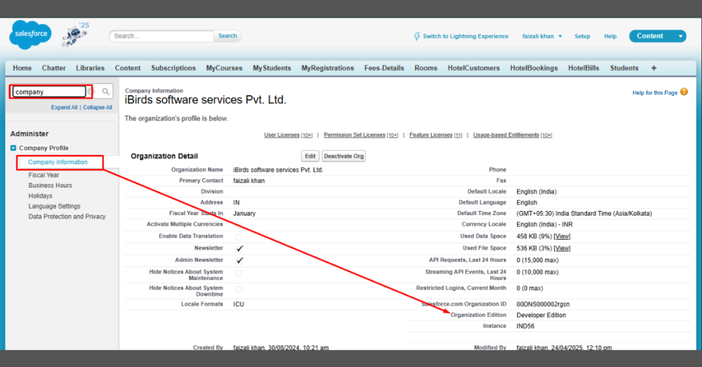The image size is (702, 367).
Task: Collapse the Company Profile tree node icon
Action: 14,148
